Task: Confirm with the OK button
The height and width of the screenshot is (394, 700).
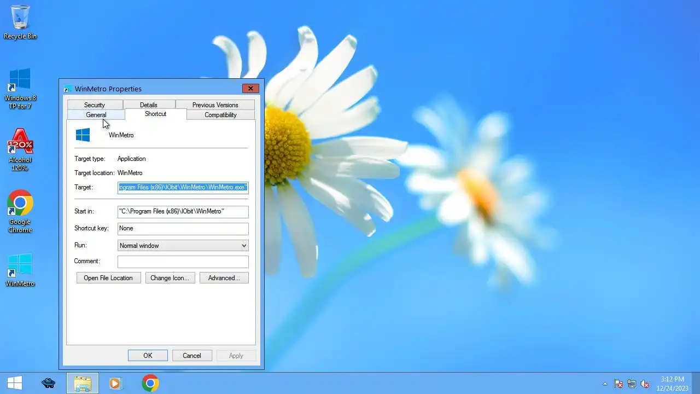Action: (148, 356)
